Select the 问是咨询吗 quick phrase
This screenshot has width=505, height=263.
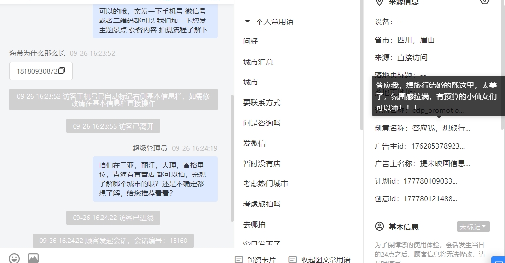[x=262, y=123]
